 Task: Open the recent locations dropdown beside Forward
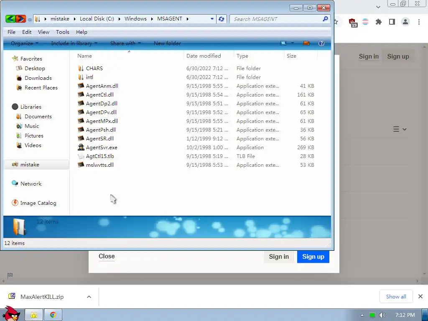(30, 20)
